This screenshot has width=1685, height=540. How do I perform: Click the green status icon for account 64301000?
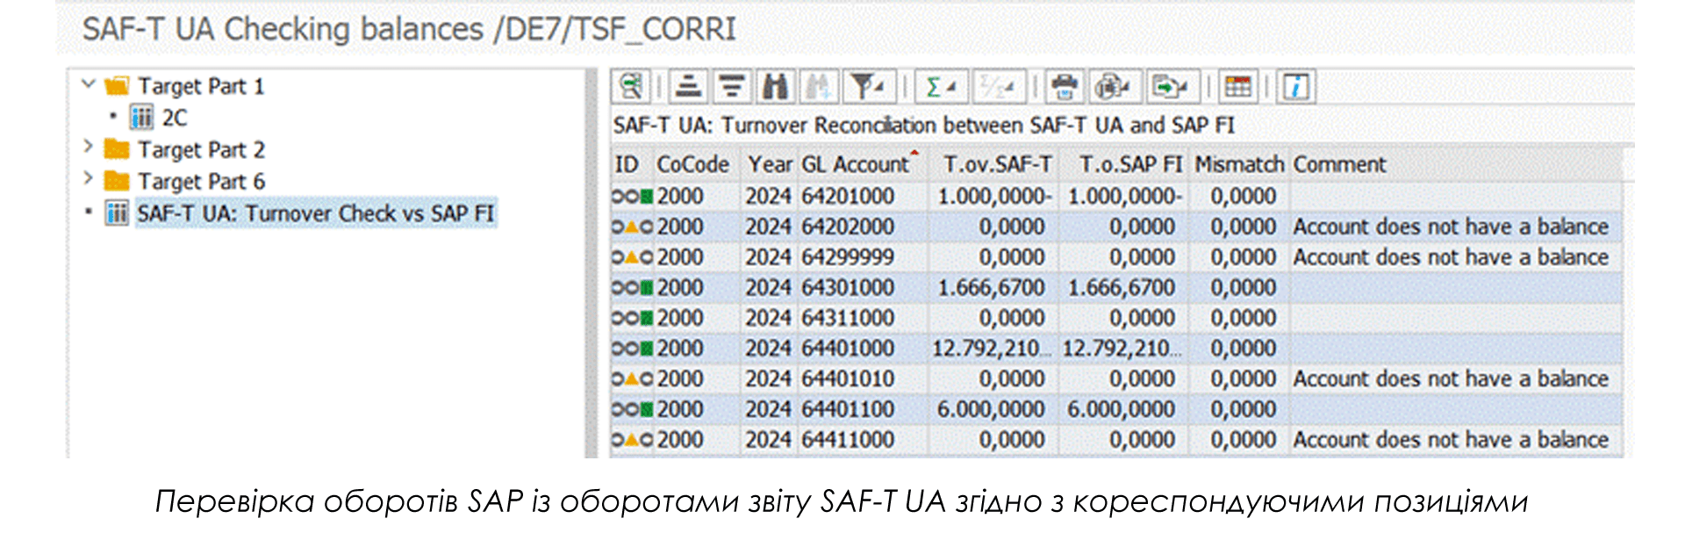(647, 287)
